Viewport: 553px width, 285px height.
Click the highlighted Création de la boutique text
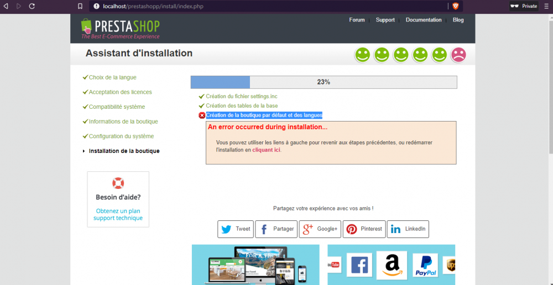[x=264, y=115]
